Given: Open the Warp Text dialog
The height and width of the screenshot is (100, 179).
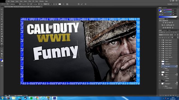Looking at the screenshot, I should click(63, 4).
